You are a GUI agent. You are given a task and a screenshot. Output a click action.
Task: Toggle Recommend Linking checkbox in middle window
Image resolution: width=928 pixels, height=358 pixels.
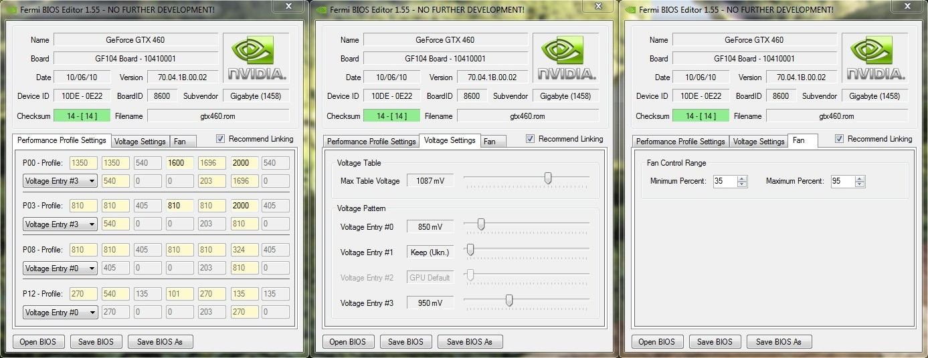[x=531, y=139]
